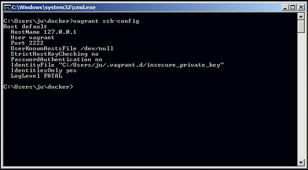Maximize the command prompt window

[x=293, y=7]
